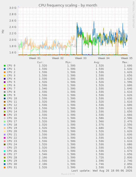Select the 'CPU 11' legend label
Screen dimensions: 136x177
click(x=12, y=101)
